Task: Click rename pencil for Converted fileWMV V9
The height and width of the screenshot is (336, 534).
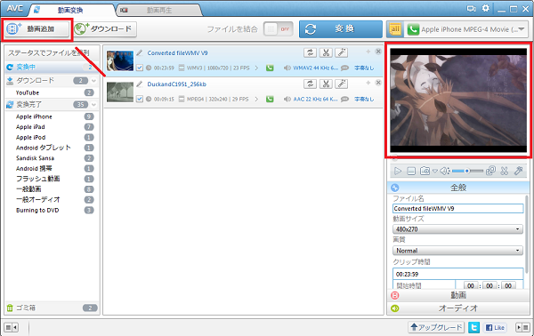Action: (x=140, y=52)
